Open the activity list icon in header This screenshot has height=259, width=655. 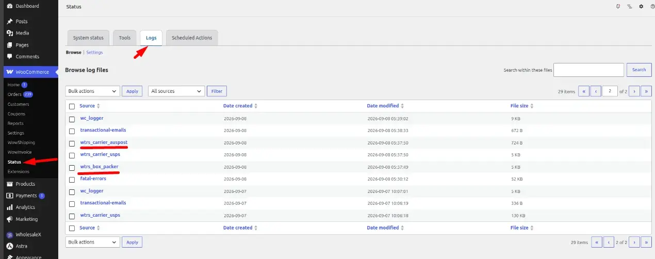click(630, 6)
